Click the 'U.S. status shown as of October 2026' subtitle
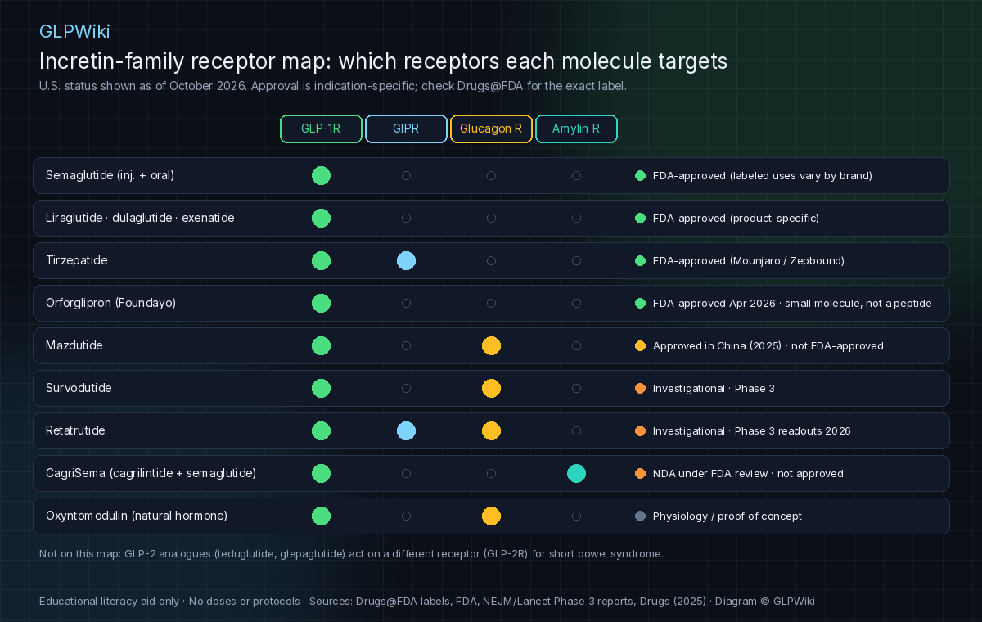Image resolution: width=982 pixels, height=622 pixels. [333, 85]
